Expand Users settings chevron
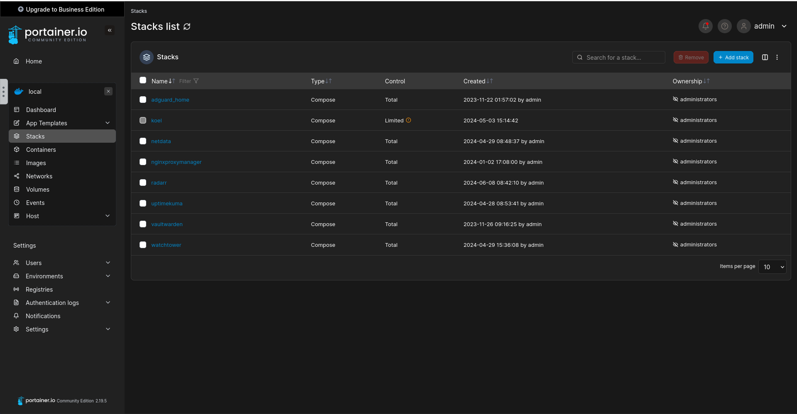Viewport: 797px width, 414px height. [x=108, y=263]
